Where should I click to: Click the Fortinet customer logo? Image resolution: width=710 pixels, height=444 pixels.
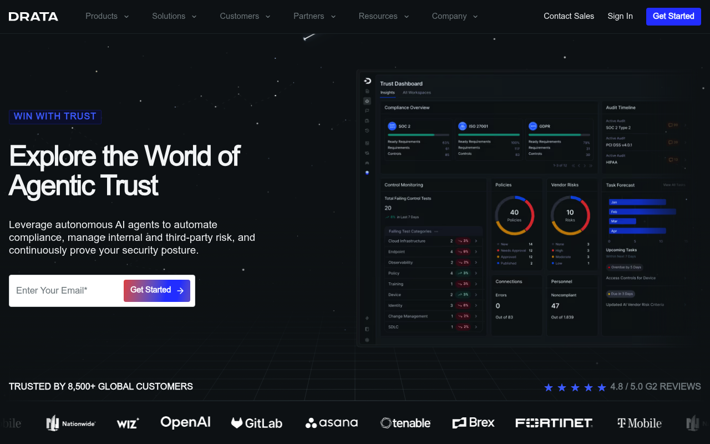tap(554, 423)
